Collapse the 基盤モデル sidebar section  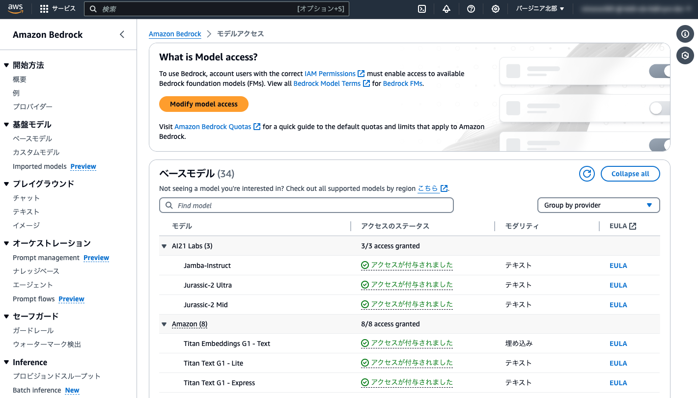[x=6, y=125]
